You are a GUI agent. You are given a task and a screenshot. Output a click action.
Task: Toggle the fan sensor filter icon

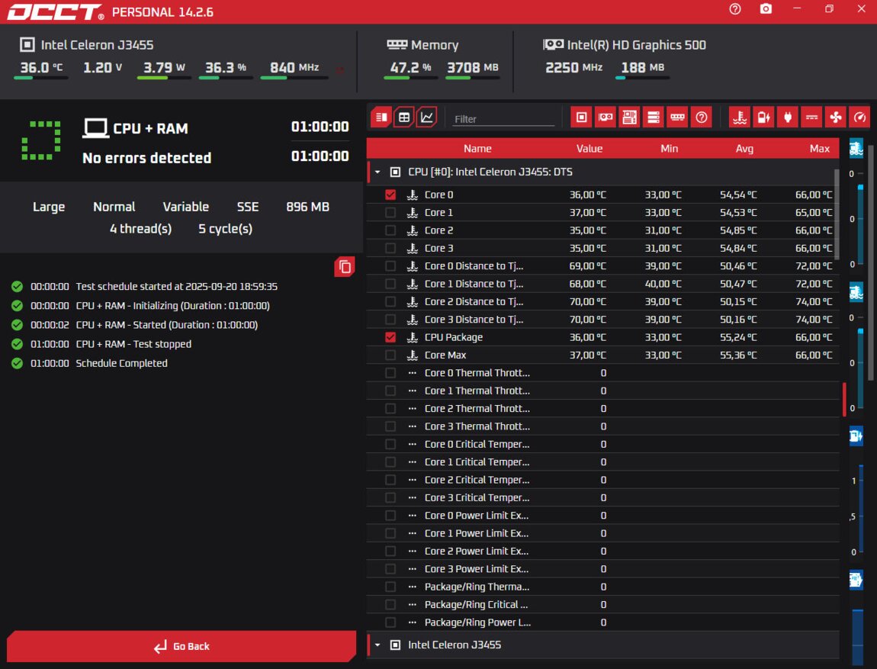click(x=834, y=117)
